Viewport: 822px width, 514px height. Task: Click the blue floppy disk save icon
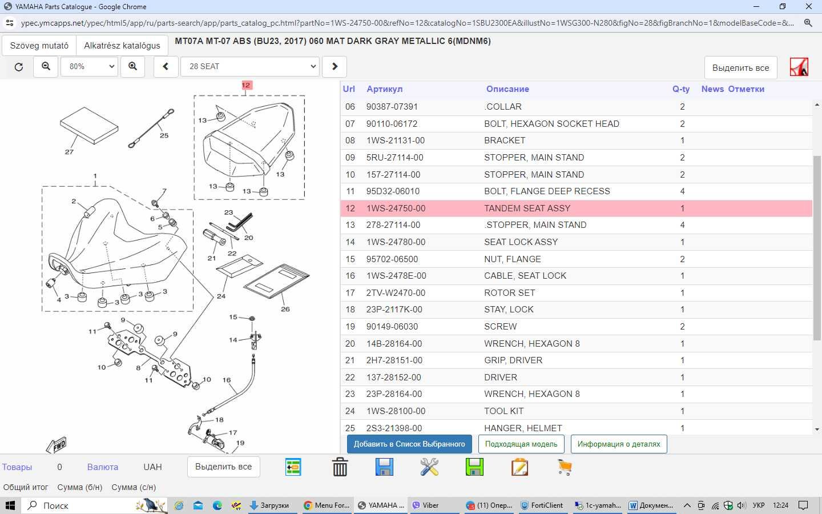coord(384,467)
